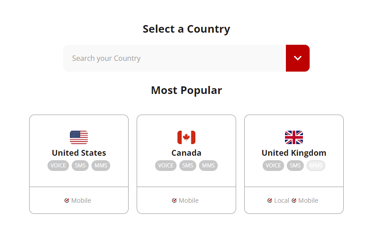367x226 pixels.
Task: Select the MMS badge under United States
Action: coord(101,166)
